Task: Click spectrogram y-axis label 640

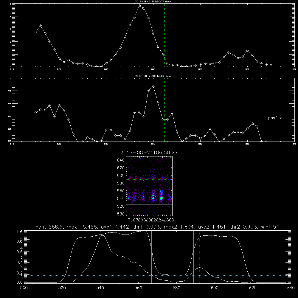Action: pos(121,160)
